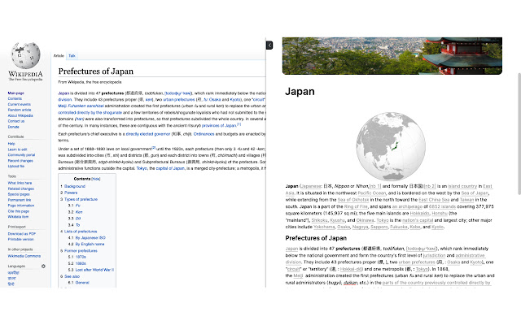Viewport: 521px width, 325px height.
Task: Click the Donate sidebar link
Action: pos(13,127)
